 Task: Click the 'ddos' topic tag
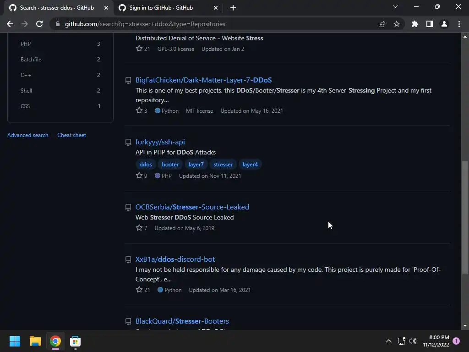[146, 165]
